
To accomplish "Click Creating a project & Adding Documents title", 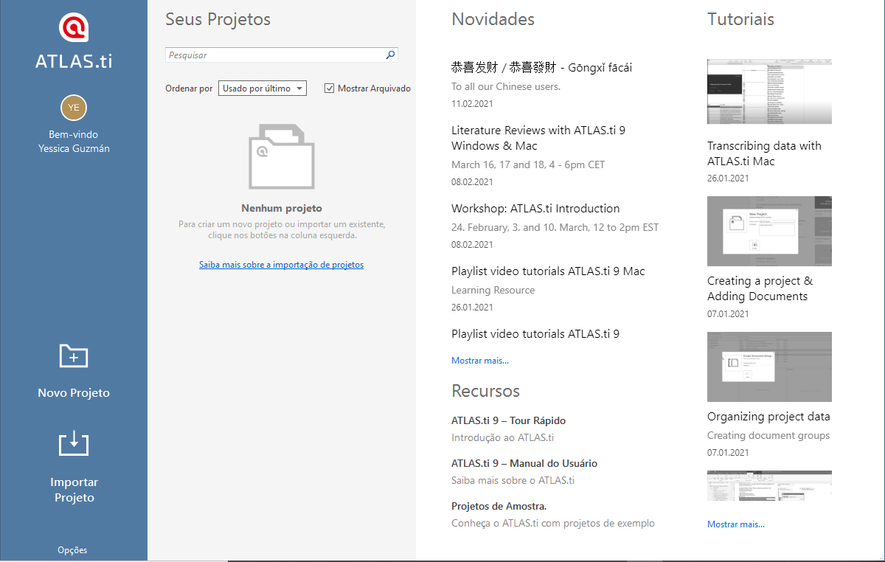I will click(x=760, y=288).
